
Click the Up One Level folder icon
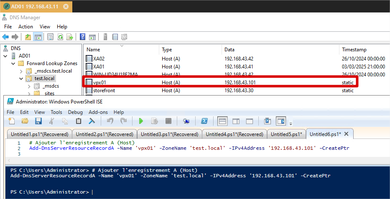28,37
